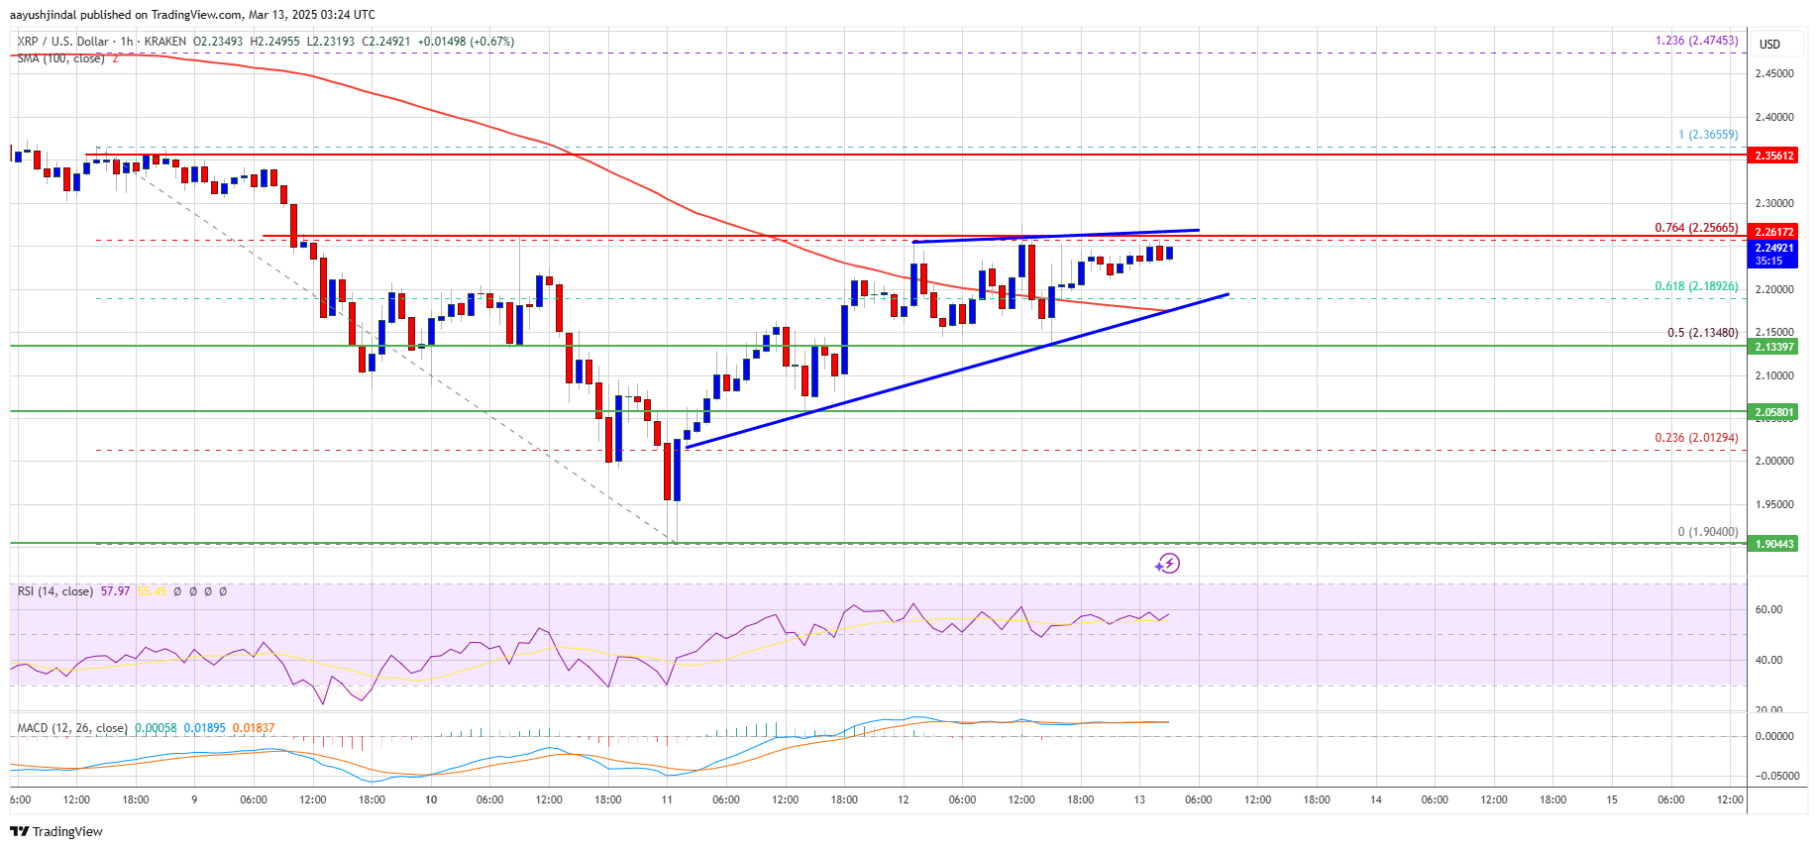Image resolution: width=1818 pixels, height=849 pixels.
Task: Click the MACD (12, 26, close) indicator label
Action: [72, 728]
